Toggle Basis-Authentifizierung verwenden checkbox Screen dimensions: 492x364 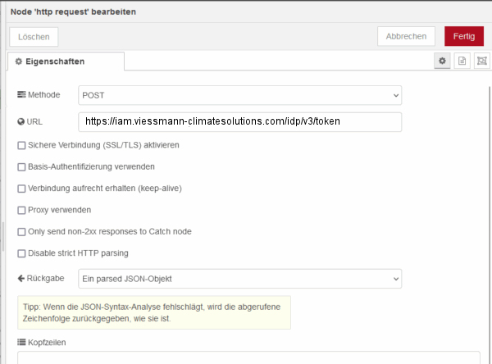[x=21, y=167]
